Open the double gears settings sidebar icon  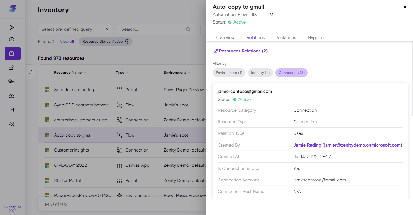[x=12, y=82]
